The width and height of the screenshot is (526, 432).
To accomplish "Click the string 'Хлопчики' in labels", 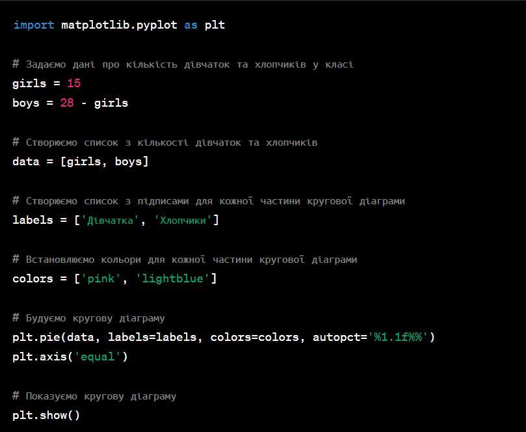I will click(183, 220).
